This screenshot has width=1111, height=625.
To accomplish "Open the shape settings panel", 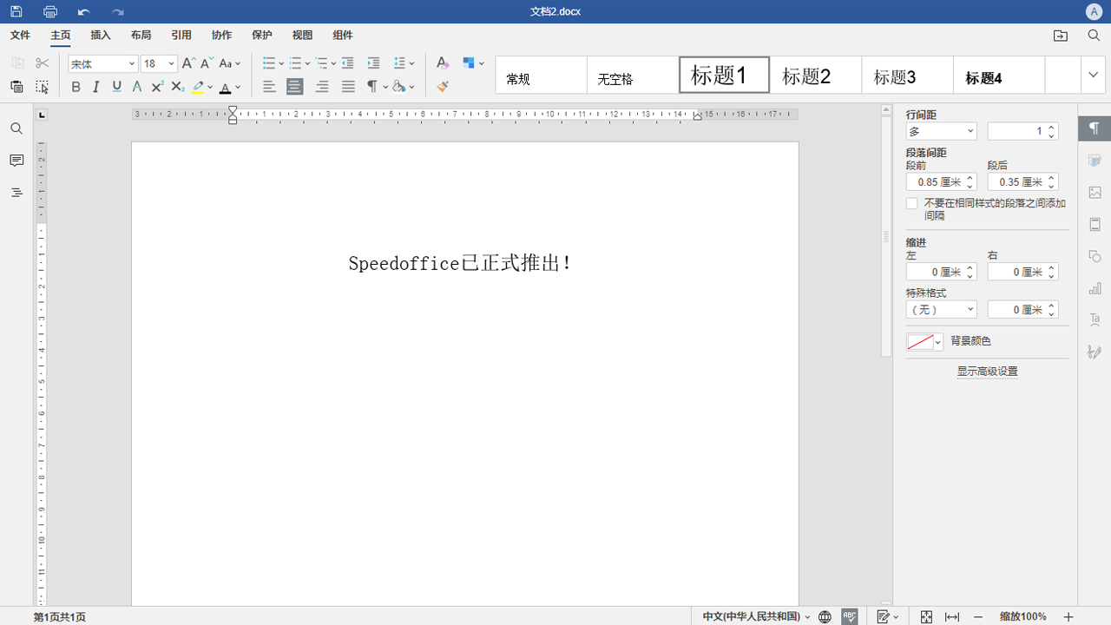I will pyautogui.click(x=1095, y=256).
